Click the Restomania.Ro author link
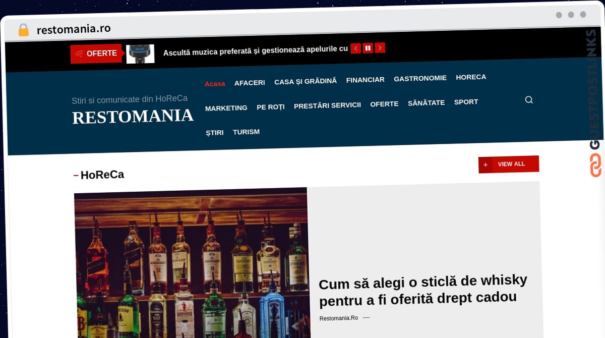 [339, 318]
